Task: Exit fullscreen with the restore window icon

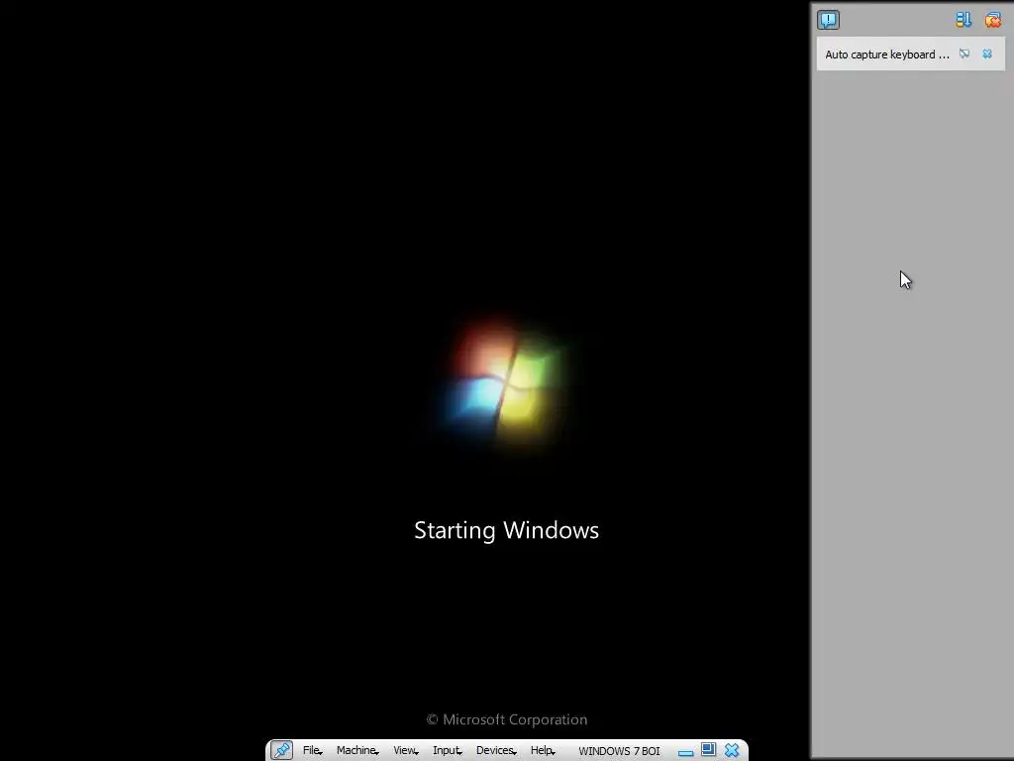Action: click(x=708, y=749)
